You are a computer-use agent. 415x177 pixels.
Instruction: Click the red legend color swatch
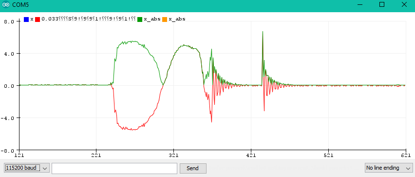pyautogui.click(x=38, y=20)
